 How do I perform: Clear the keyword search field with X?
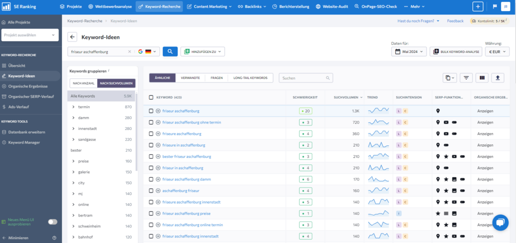pos(129,51)
